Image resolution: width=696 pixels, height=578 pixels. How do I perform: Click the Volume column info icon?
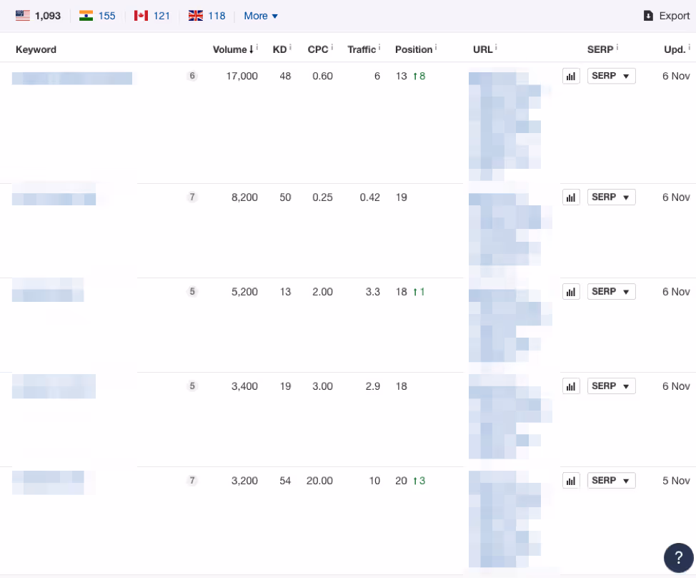257,46
